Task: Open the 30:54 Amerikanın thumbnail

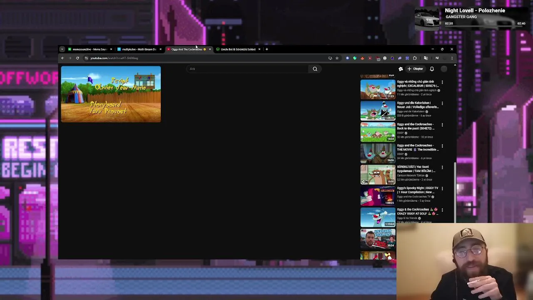Action: tap(378, 238)
